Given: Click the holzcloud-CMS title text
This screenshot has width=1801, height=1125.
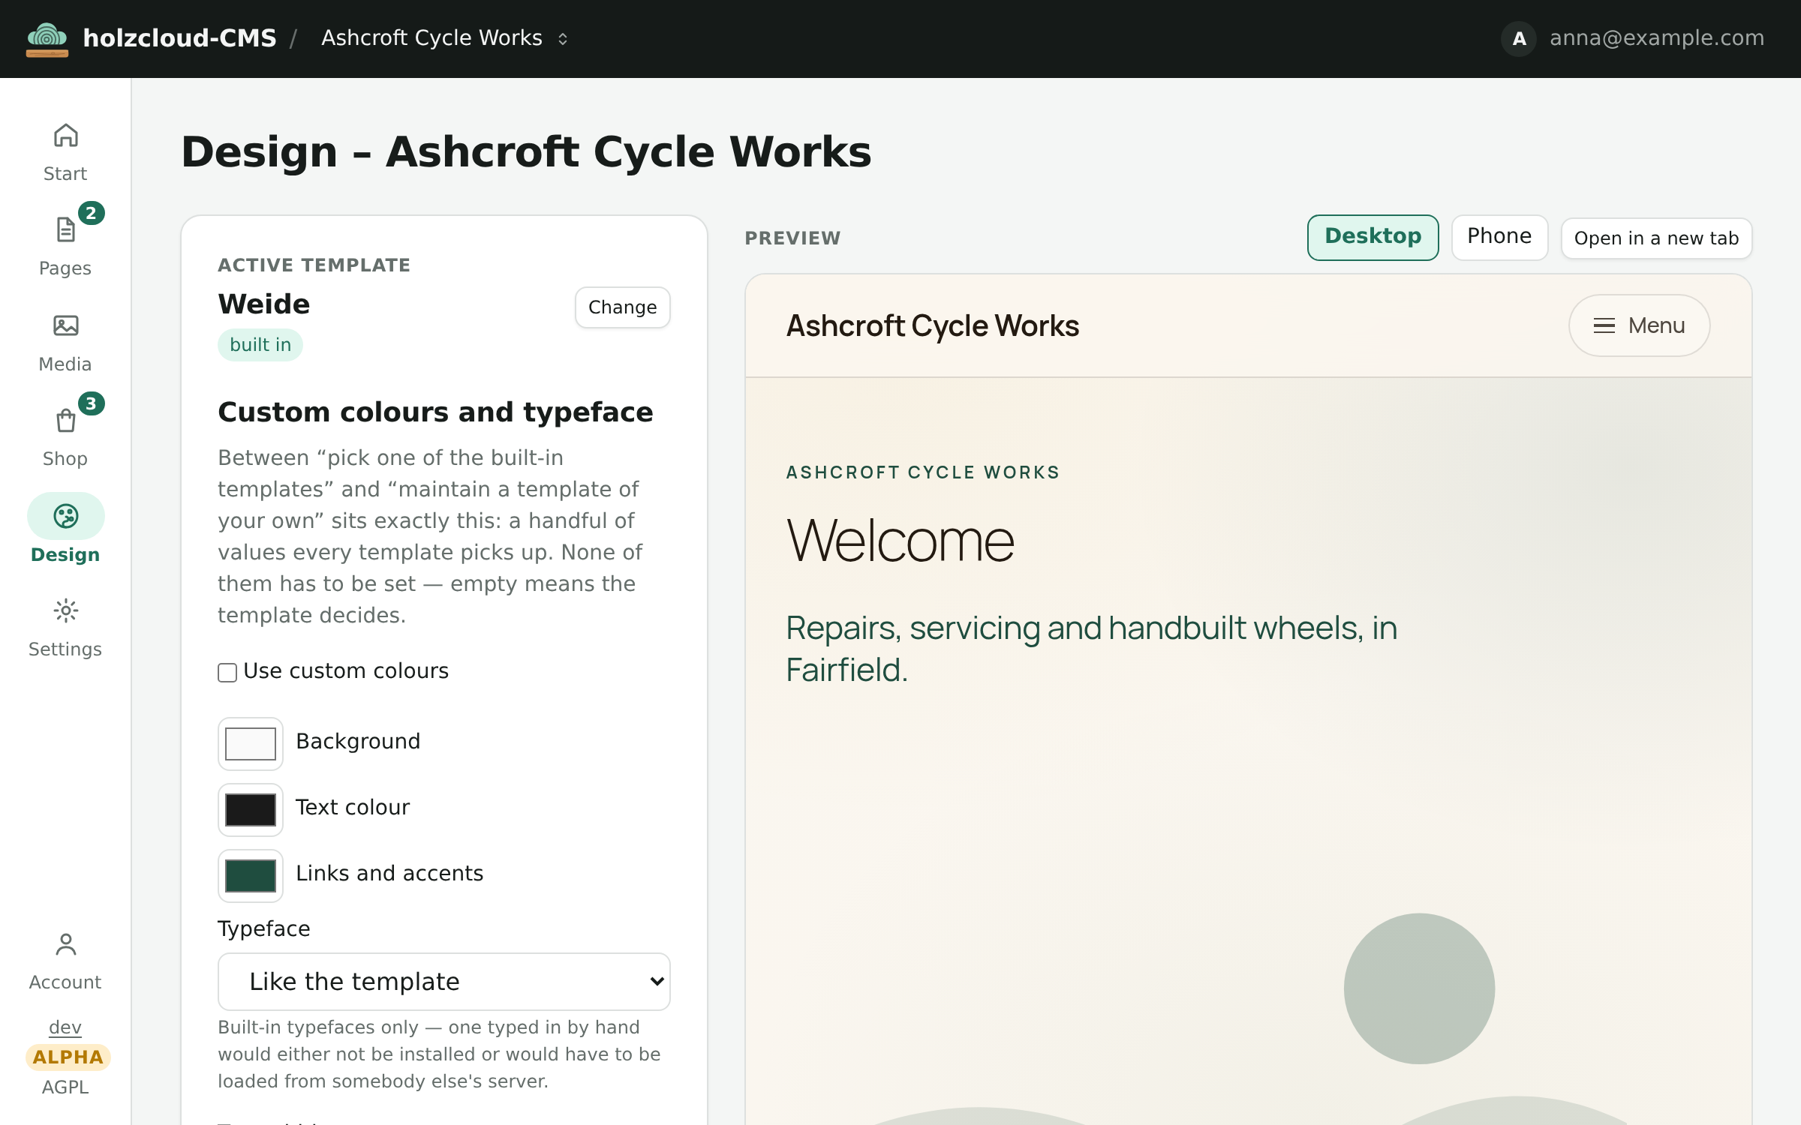Looking at the screenshot, I should click(179, 38).
